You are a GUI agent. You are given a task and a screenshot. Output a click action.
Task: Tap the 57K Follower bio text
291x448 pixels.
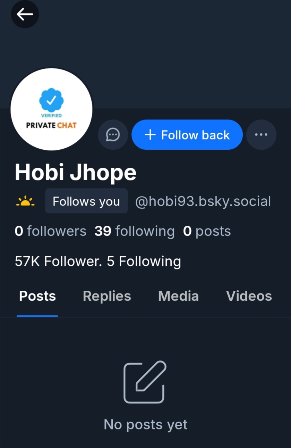point(98,261)
